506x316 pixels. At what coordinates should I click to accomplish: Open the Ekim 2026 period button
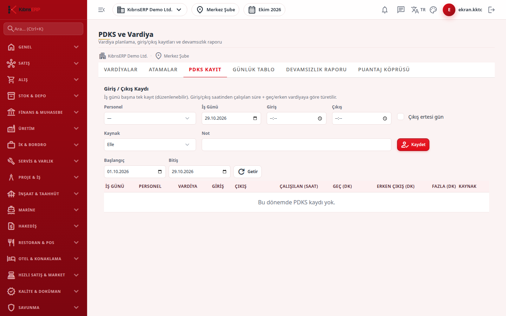(x=264, y=10)
